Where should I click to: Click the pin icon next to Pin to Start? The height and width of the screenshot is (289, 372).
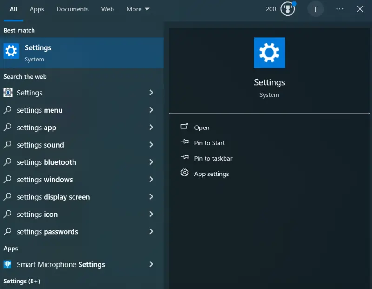point(184,143)
